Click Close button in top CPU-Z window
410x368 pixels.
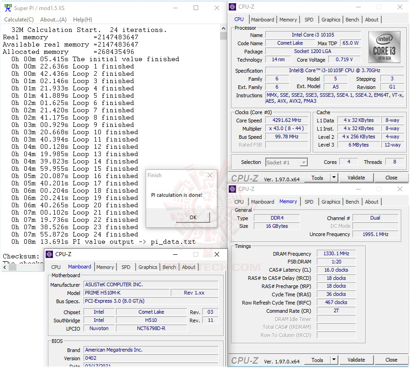[x=391, y=178]
